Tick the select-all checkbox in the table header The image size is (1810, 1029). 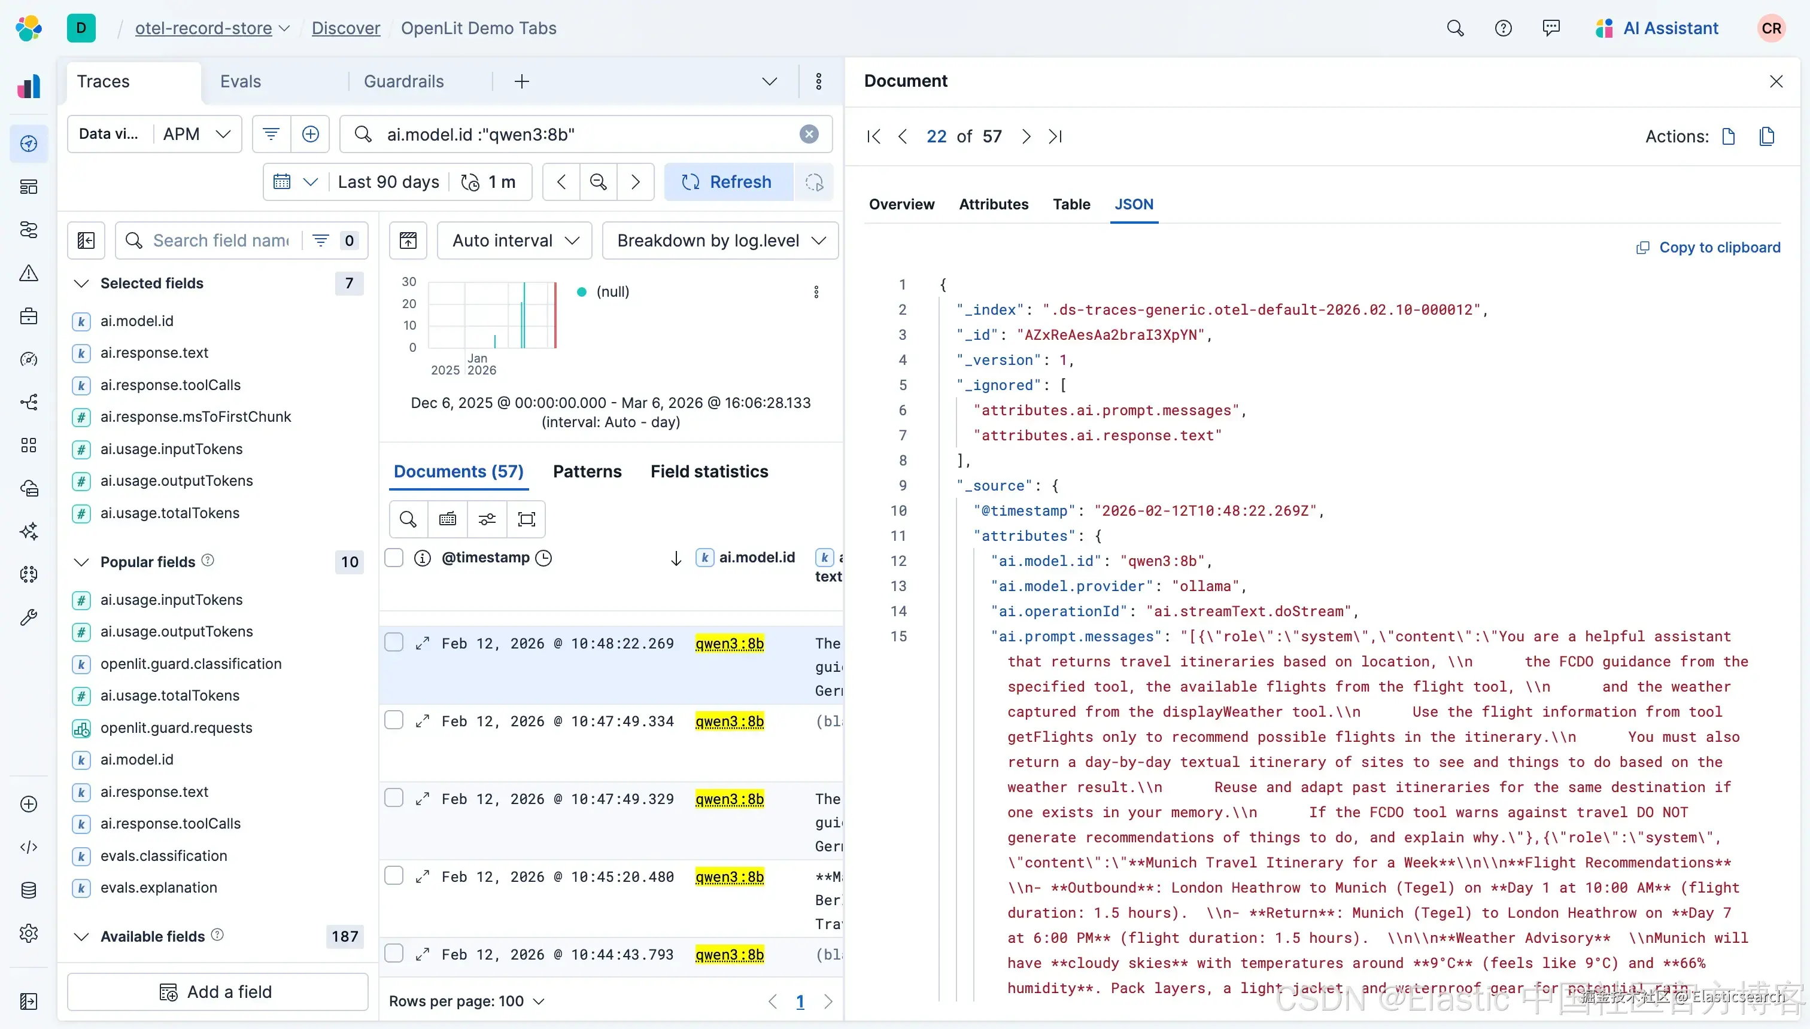[394, 558]
